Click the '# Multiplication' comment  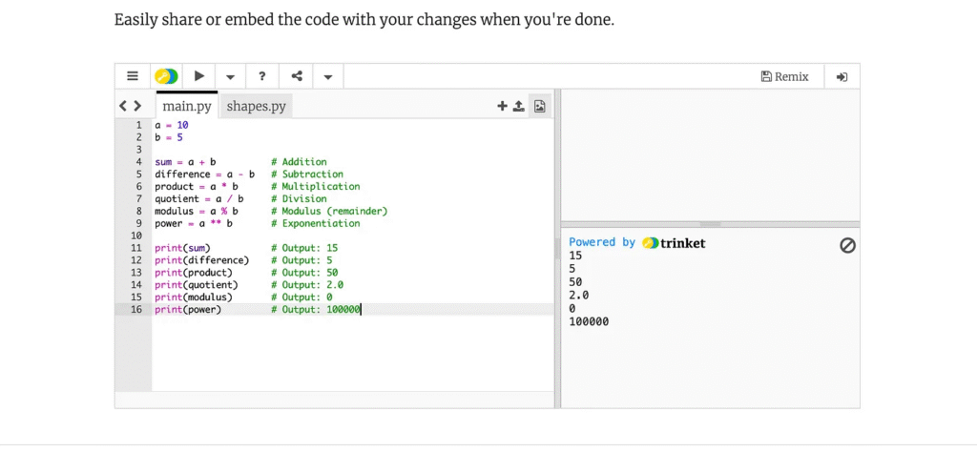coord(316,186)
